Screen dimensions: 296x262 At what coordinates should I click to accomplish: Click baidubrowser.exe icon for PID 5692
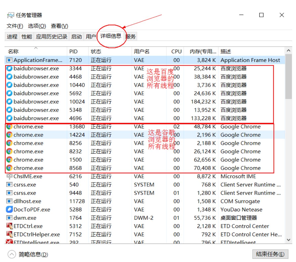point(9,93)
